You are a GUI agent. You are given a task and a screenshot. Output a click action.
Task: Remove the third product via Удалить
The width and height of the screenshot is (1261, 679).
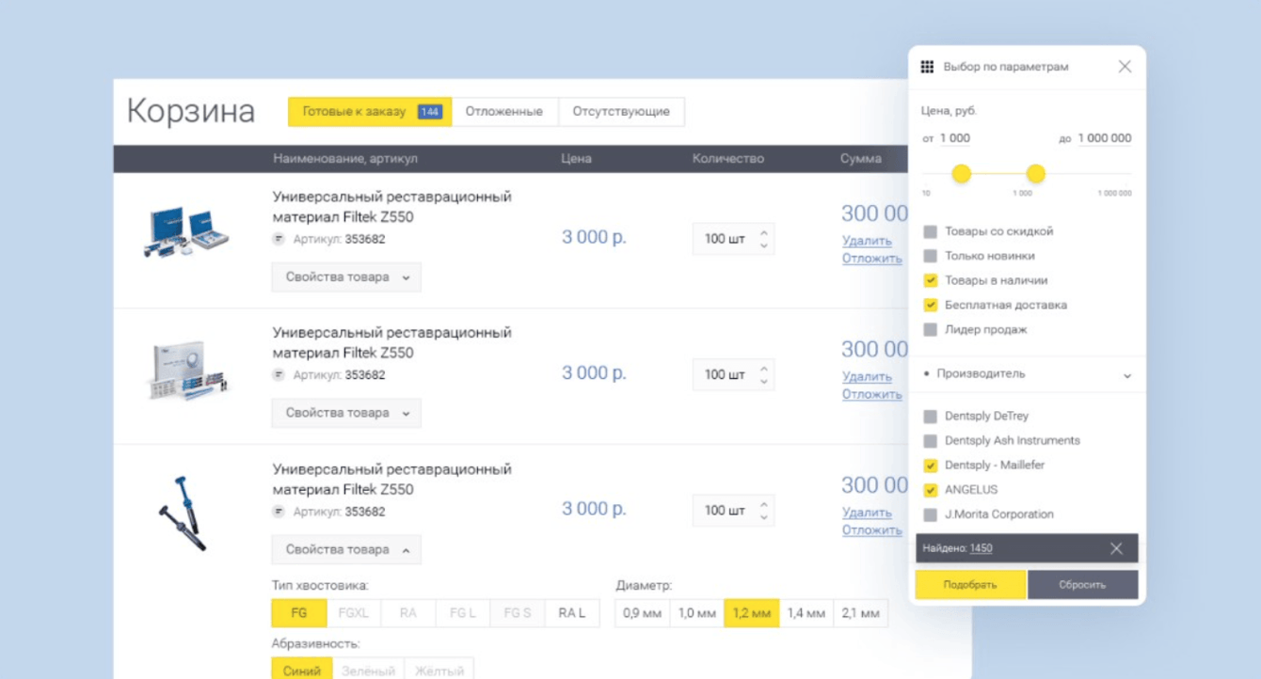pyautogui.click(x=867, y=513)
